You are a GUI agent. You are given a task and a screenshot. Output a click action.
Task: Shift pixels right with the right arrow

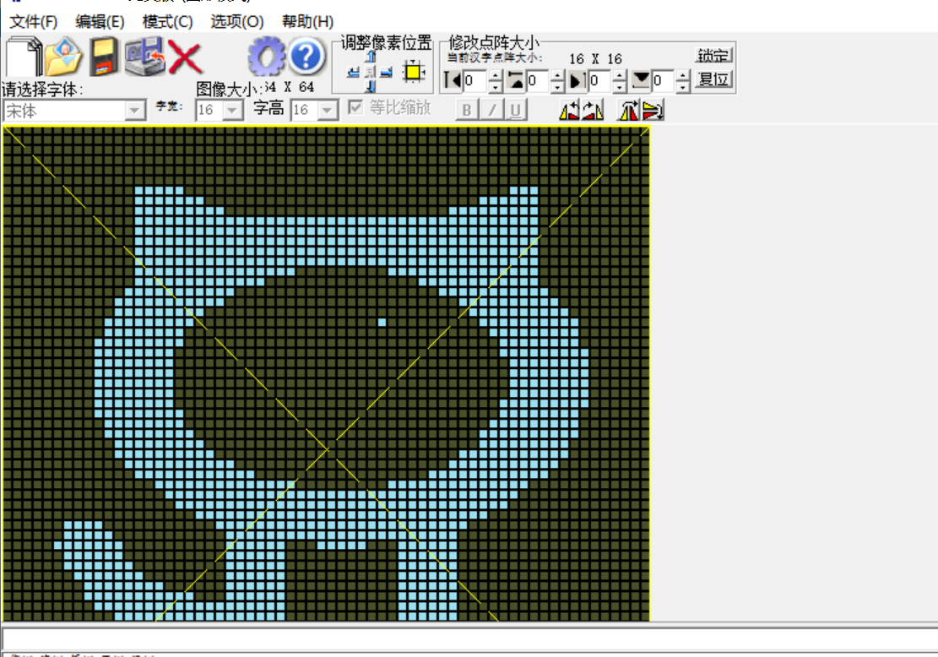click(x=387, y=73)
